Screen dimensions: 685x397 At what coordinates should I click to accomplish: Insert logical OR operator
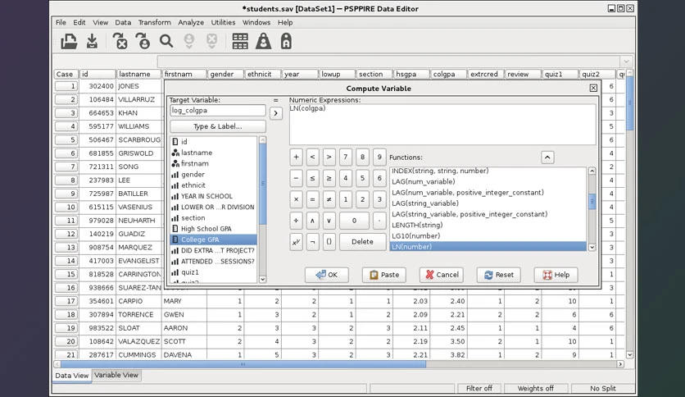(x=329, y=221)
